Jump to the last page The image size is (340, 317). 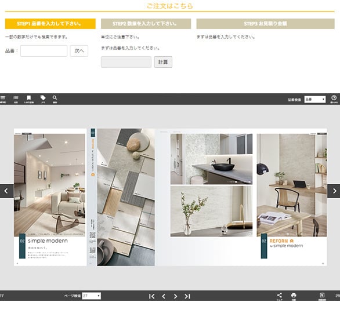(187, 296)
